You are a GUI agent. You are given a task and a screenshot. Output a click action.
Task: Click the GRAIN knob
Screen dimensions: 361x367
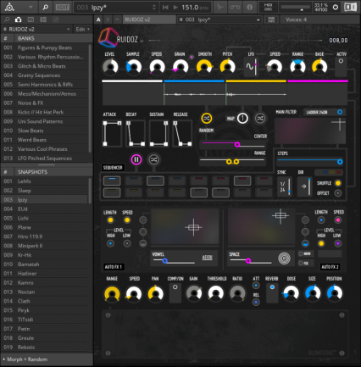point(180,67)
